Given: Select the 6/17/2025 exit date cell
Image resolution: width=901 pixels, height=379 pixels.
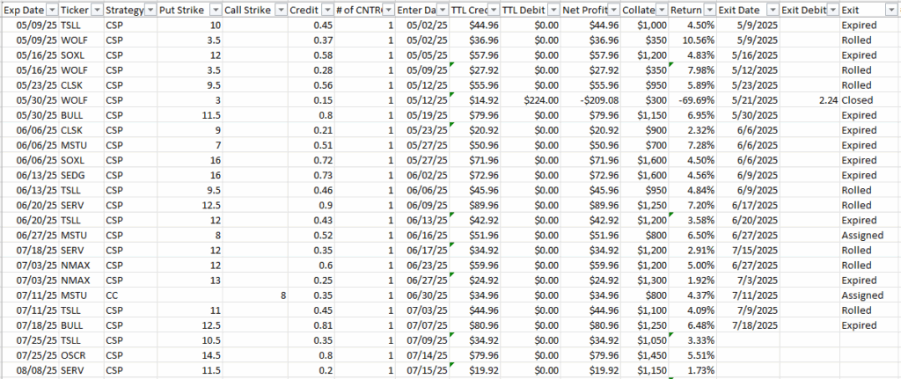Looking at the screenshot, I should [749, 205].
